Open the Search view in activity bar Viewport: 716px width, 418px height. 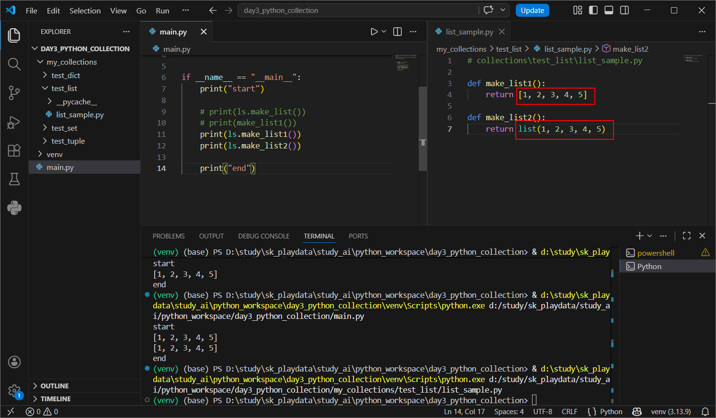14,64
